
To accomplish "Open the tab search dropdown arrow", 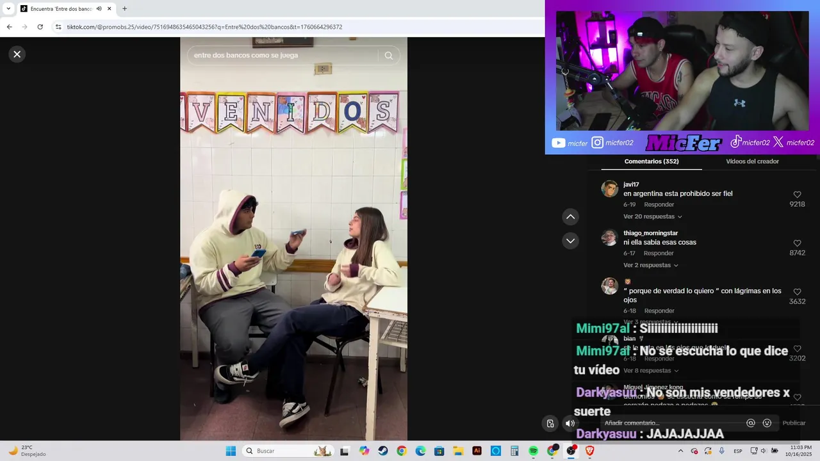I will click(x=8, y=9).
